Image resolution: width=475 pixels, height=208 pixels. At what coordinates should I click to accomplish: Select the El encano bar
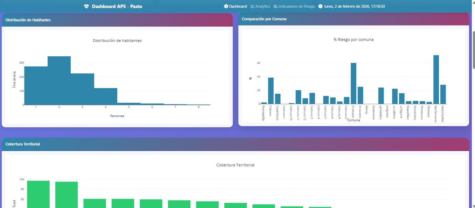tap(354, 84)
